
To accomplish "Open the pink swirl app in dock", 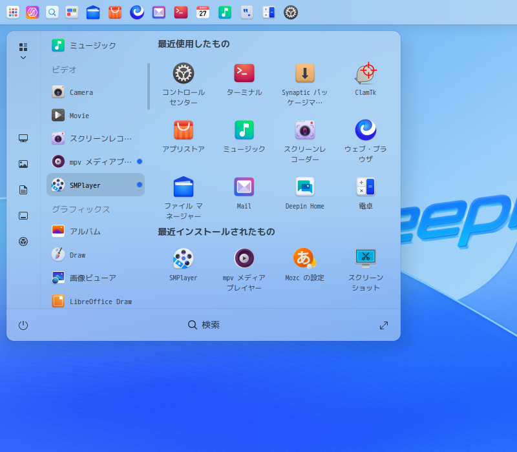I will tap(33, 12).
